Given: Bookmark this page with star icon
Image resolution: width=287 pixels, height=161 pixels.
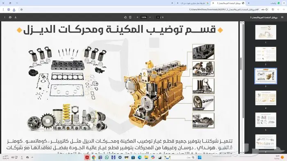Looking at the screenshot, I should point(21,9).
